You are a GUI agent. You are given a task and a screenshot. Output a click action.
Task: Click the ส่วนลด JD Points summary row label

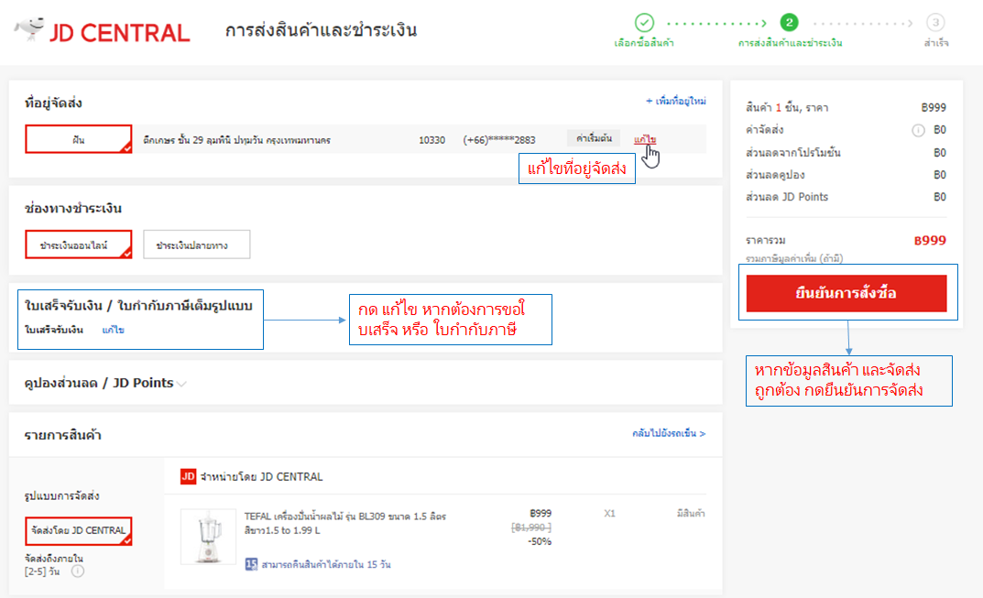point(787,197)
